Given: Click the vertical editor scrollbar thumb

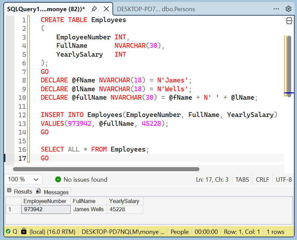Looking at the screenshot, I should point(289,66).
